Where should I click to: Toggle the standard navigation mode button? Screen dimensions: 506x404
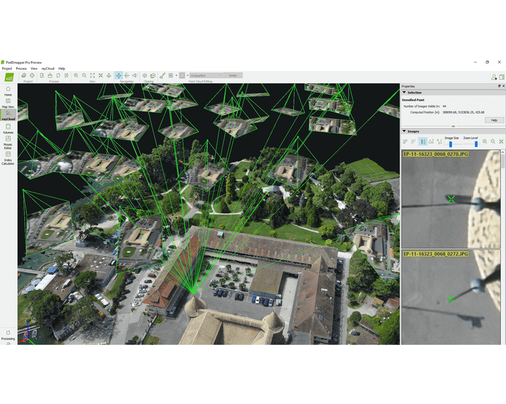click(x=119, y=75)
